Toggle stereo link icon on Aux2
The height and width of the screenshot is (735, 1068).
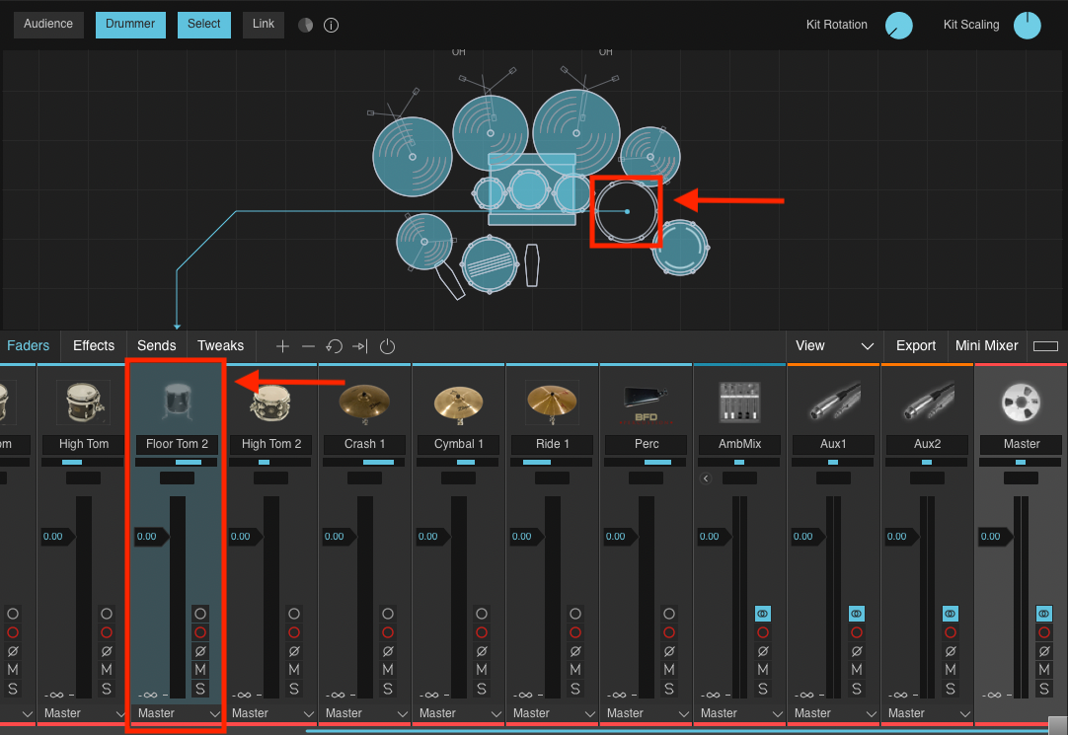[x=951, y=614]
